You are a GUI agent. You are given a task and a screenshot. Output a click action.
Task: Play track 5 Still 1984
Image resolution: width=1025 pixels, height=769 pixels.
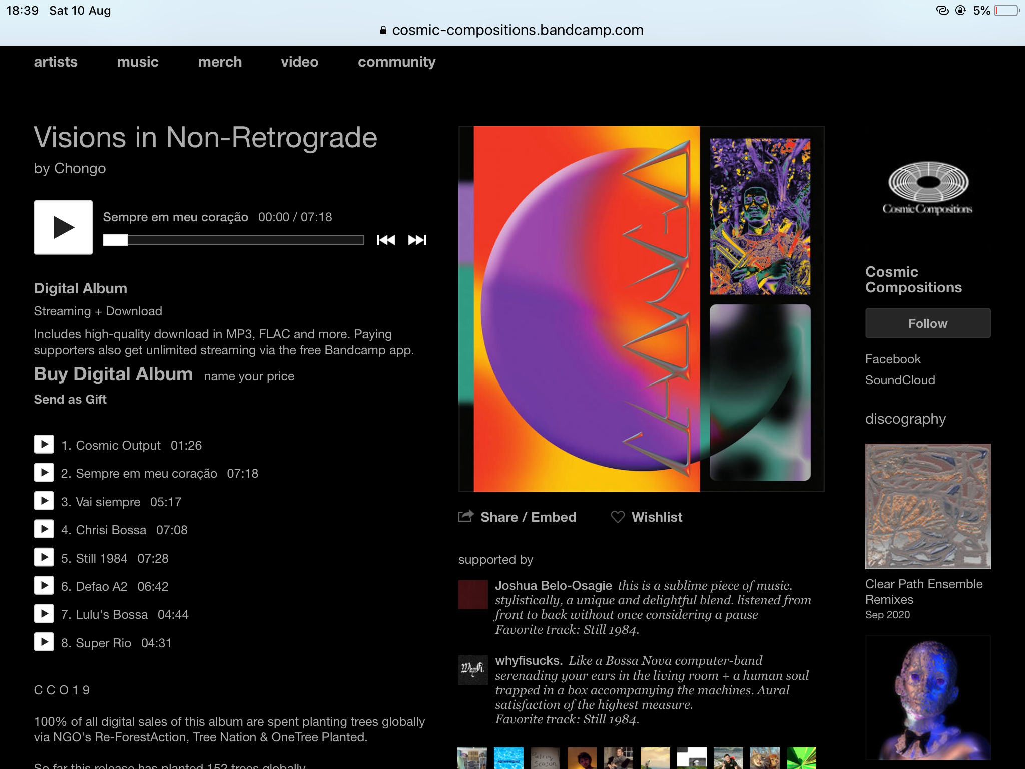(x=44, y=557)
